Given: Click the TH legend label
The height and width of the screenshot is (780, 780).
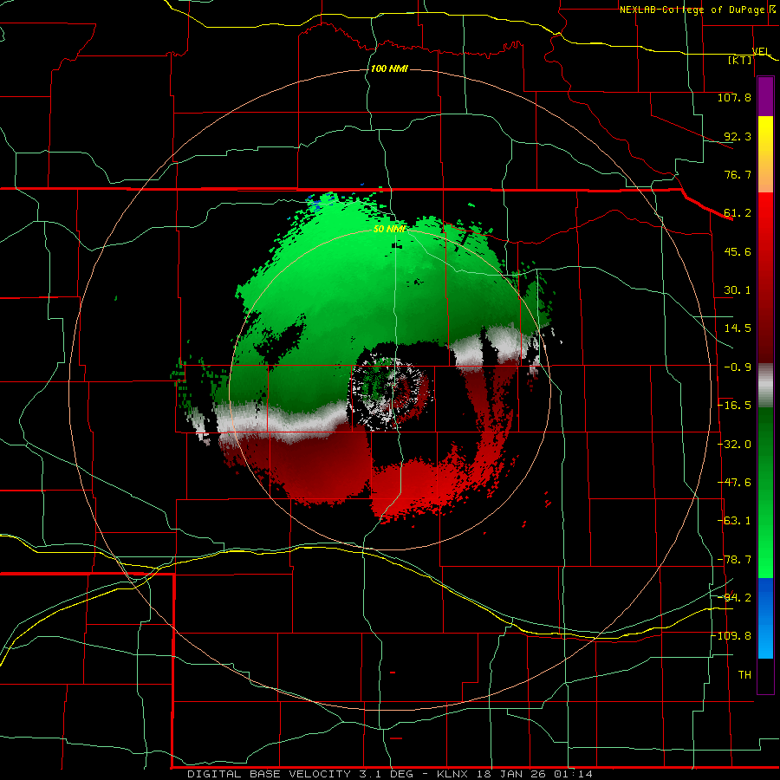Looking at the screenshot, I should click(x=744, y=675).
